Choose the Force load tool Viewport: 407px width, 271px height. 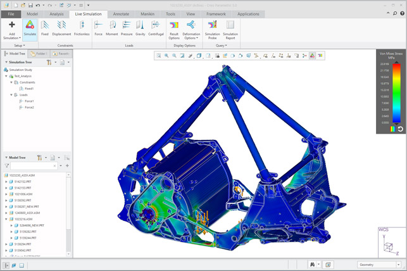tap(98, 28)
